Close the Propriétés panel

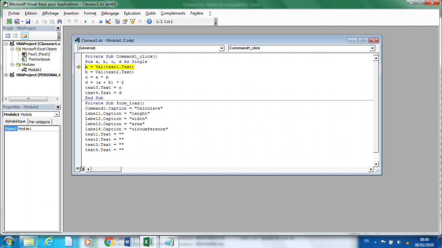[58, 107]
